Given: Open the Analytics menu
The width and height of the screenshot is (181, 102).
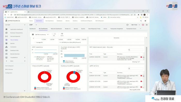Looking at the screenshot, I should pyautogui.click(x=75, y=21).
